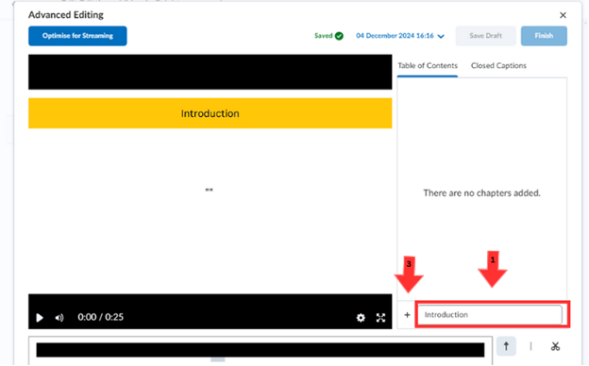Image resolution: width=589 pixels, height=366 pixels.
Task: Click the Save Draft button
Action: 486,36
